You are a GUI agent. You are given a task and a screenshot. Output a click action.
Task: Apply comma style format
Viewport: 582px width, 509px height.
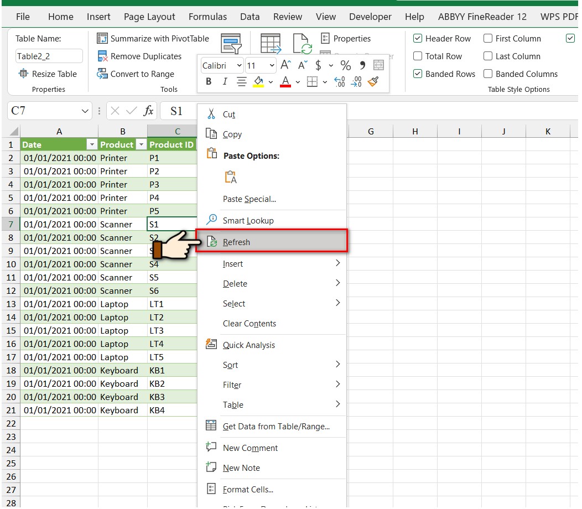click(362, 65)
